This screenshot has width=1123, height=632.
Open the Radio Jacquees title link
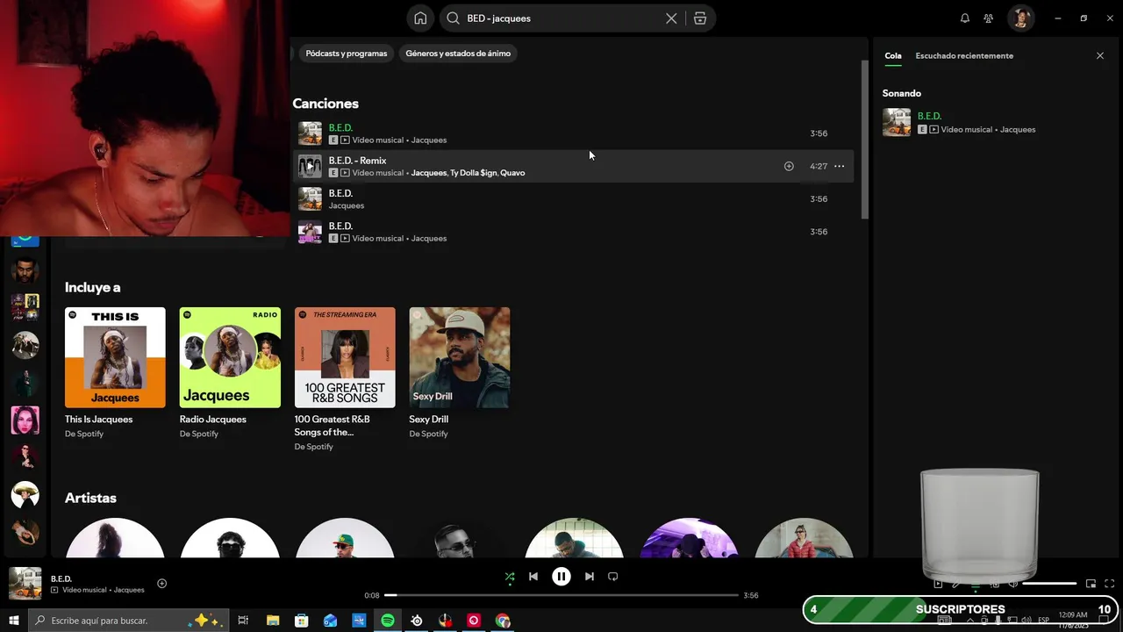click(x=213, y=420)
